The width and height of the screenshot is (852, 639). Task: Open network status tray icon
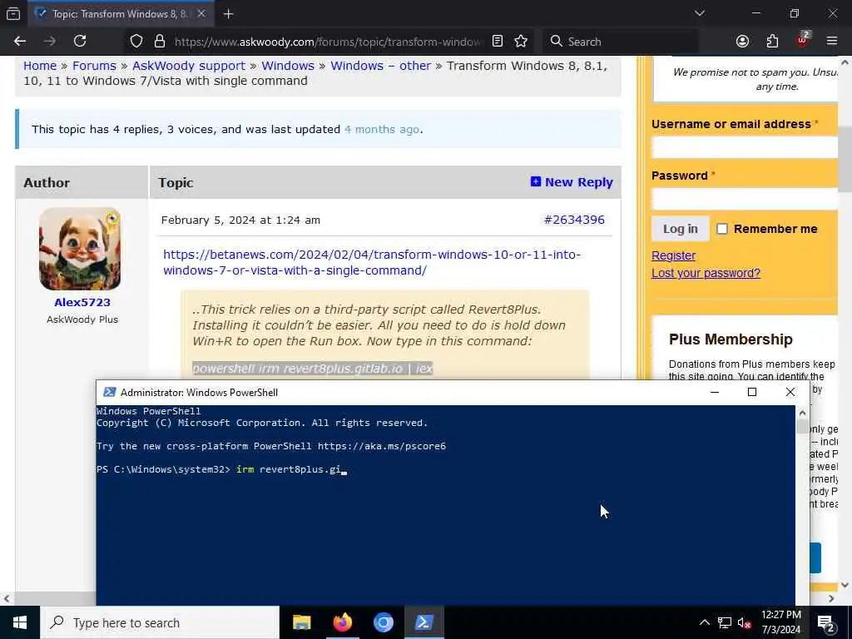pyautogui.click(x=725, y=622)
